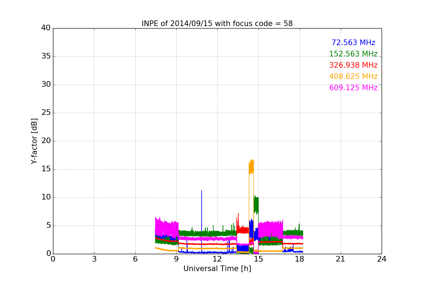Click the y-axis tick label 10
The image size is (424, 282).
click(x=46, y=197)
